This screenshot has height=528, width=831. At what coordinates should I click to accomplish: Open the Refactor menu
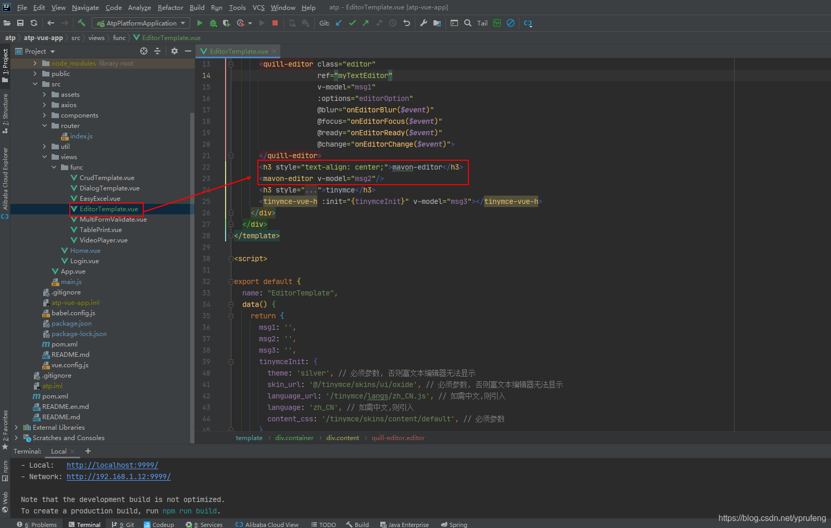(x=170, y=7)
